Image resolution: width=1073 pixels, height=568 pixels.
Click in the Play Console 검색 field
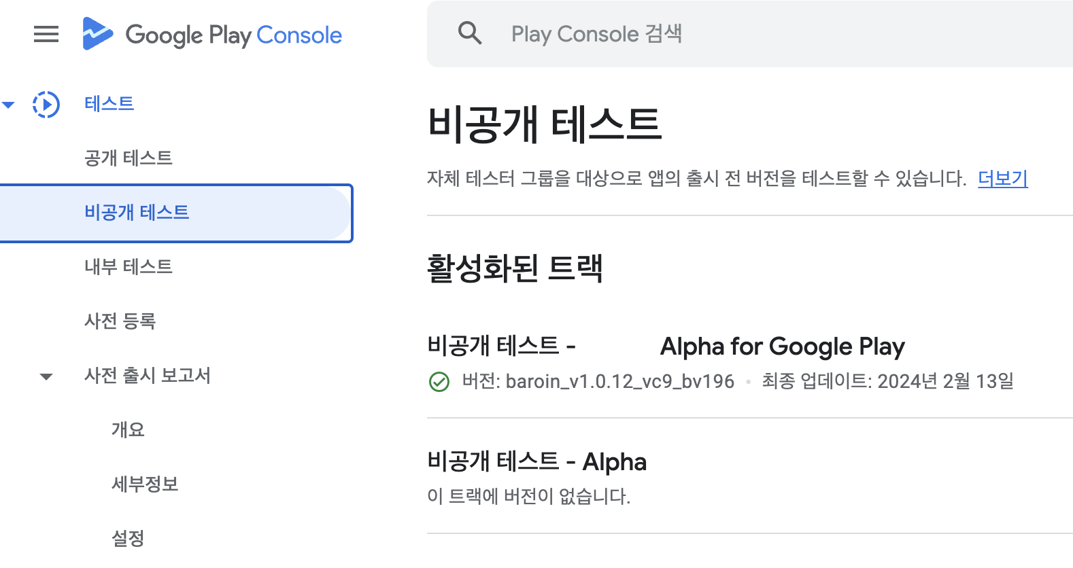tap(748, 34)
